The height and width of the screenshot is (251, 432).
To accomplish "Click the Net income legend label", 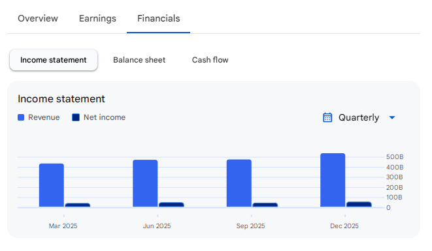I will click(105, 117).
